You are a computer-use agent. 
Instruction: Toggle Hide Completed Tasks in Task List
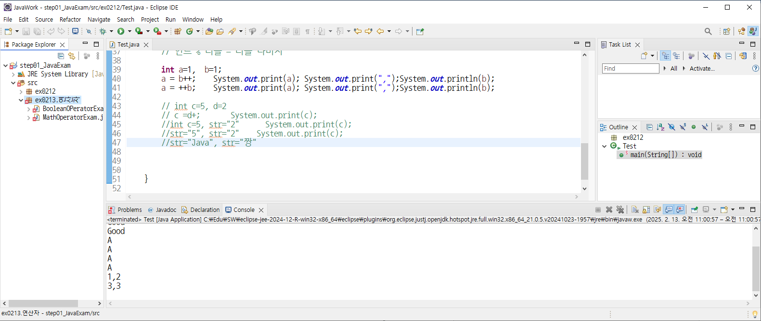[x=706, y=56]
